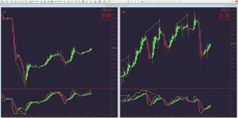Switch chart to candlestick mode
The image size is (238, 118).
pyautogui.click(x=68, y=1)
